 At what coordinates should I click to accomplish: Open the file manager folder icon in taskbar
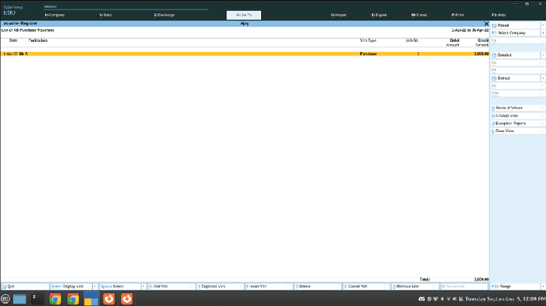20,299
